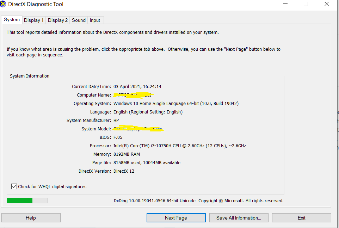339x228 pixels.
Task: Click the '8192MB RAM' memory value
Action: [127, 154]
